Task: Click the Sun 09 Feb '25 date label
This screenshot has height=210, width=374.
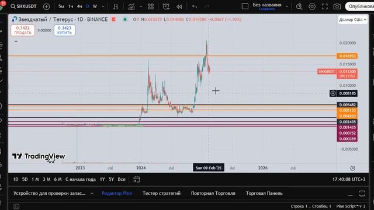Action: [209, 168]
